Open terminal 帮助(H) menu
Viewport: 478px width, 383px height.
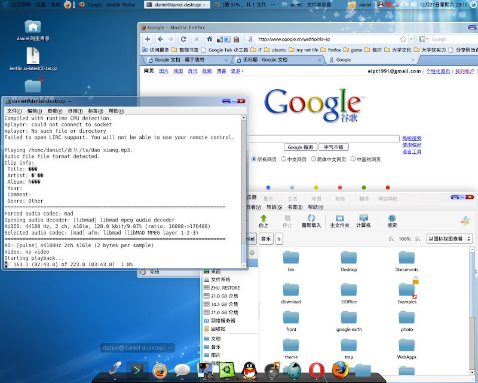(x=116, y=111)
